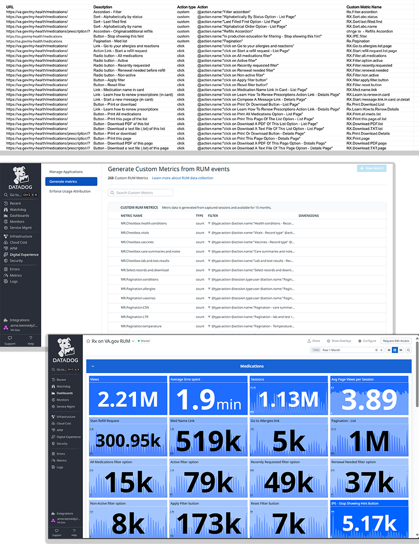
Task: Select the Generate metrics tab
Action: click(x=71, y=181)
